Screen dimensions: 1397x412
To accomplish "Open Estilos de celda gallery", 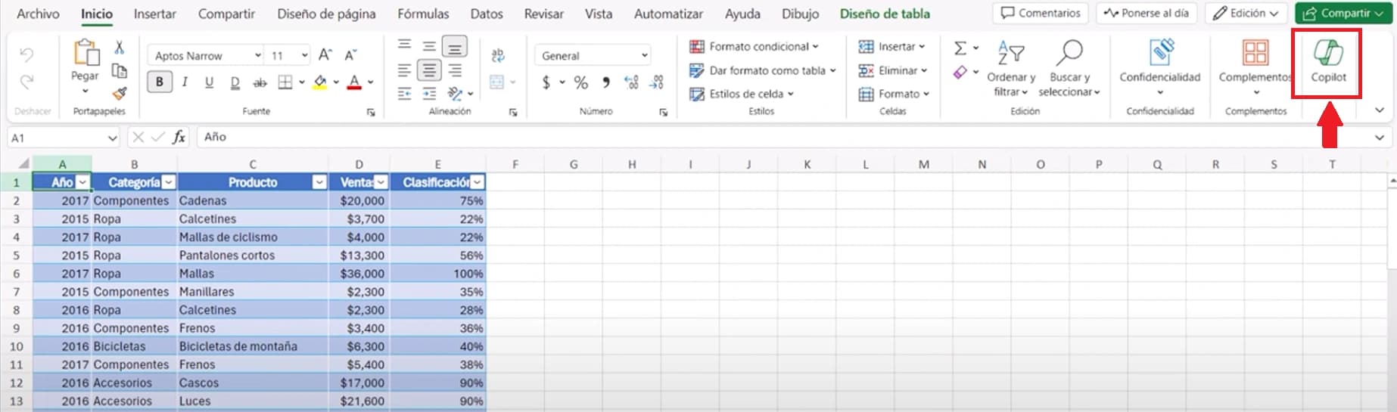I will (741, 94).
